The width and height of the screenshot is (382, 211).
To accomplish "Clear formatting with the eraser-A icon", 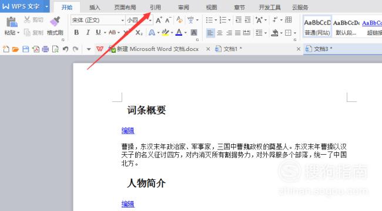I will pyautogui.click(x=179, y=20).
